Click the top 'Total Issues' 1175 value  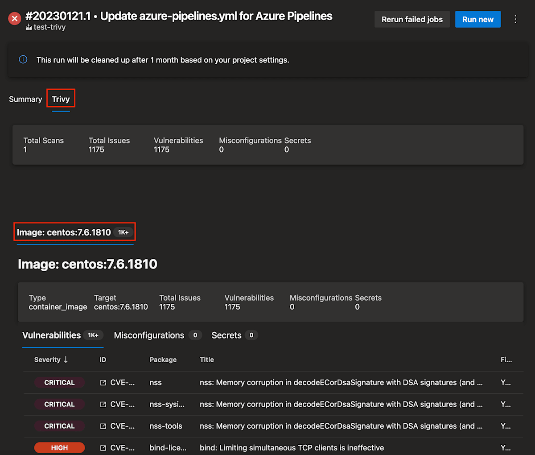click(96, 150)
